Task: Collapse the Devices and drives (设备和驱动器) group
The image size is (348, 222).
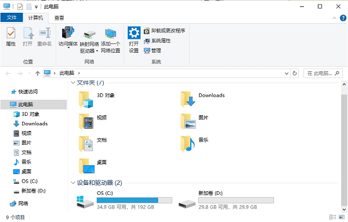Action: (72, 183)
